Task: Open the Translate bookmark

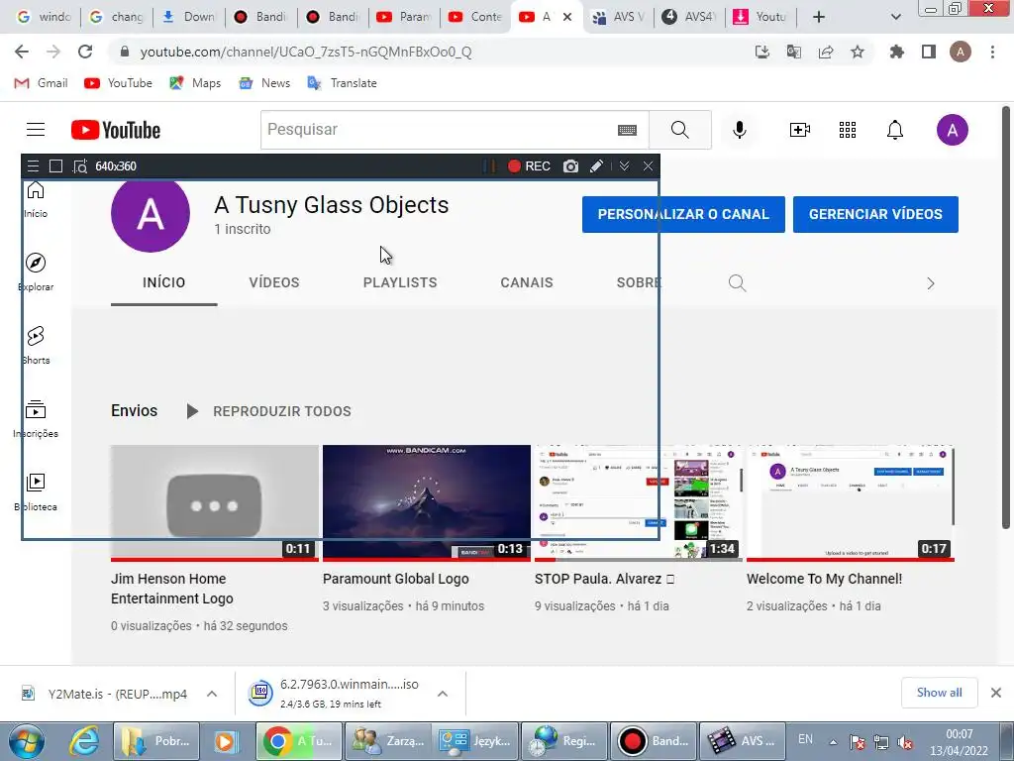Action: click(x=342, y=83)
